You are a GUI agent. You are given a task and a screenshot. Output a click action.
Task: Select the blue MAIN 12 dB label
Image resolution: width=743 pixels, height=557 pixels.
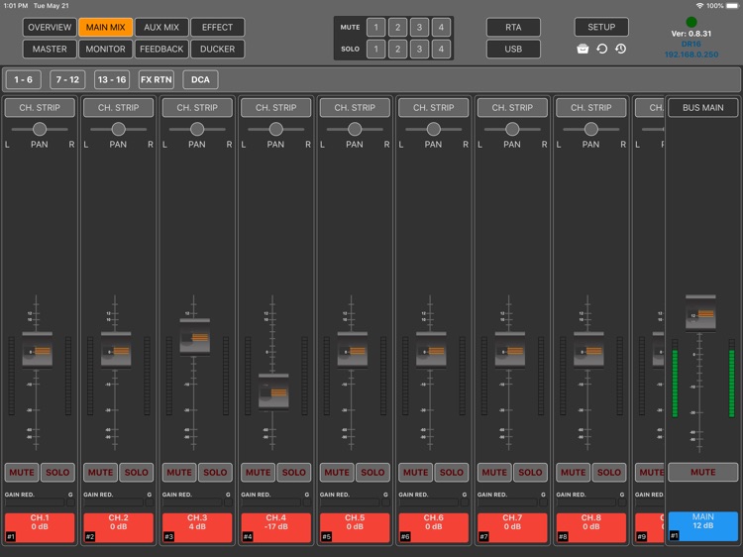703,526
